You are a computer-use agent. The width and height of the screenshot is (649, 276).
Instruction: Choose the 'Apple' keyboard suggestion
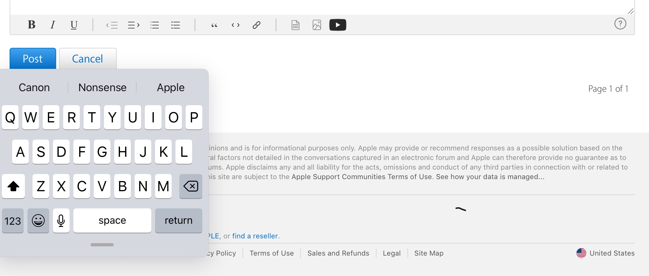[171, 87]
